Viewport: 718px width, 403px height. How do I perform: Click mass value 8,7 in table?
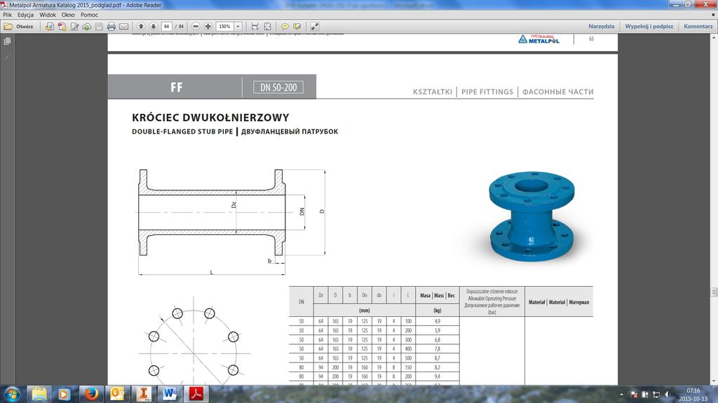pyautogui.click(x=438, y=358)
